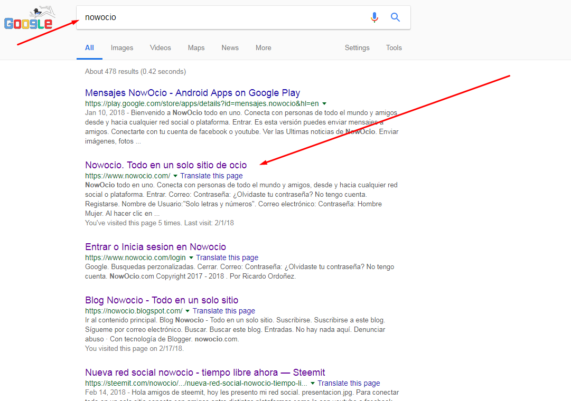Start voice search with the microphone icon

(375, 17)
